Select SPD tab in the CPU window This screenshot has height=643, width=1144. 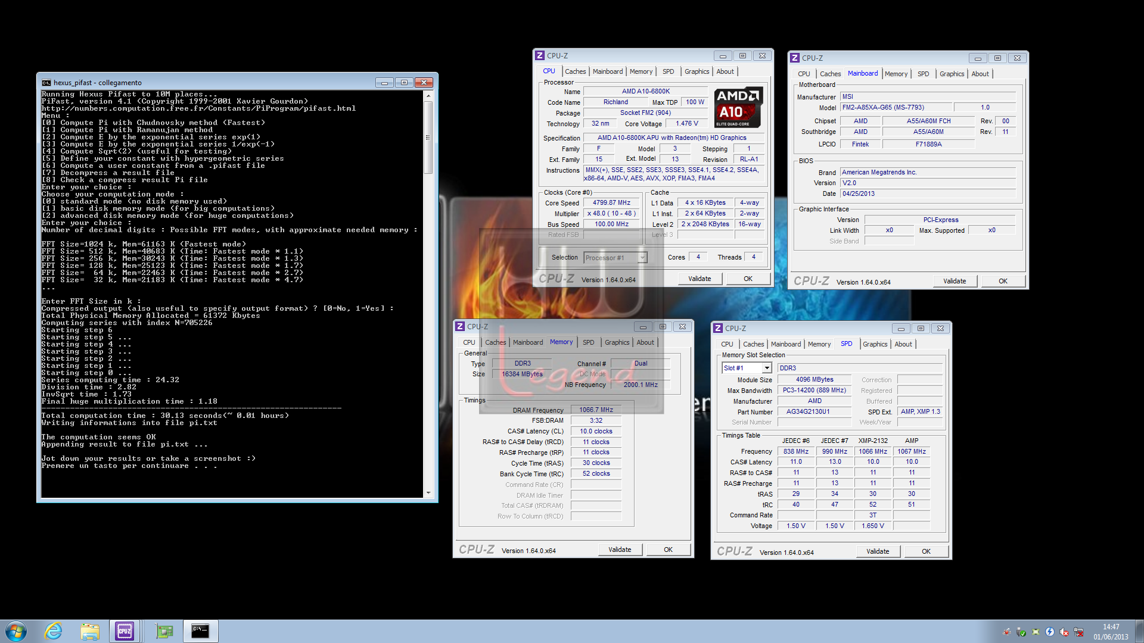[669, 71]
